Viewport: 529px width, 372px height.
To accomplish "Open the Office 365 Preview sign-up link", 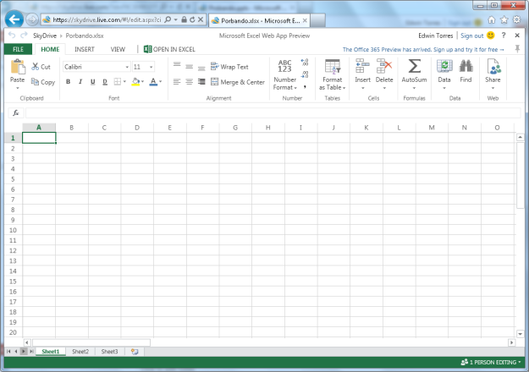I will coord(423,50).
